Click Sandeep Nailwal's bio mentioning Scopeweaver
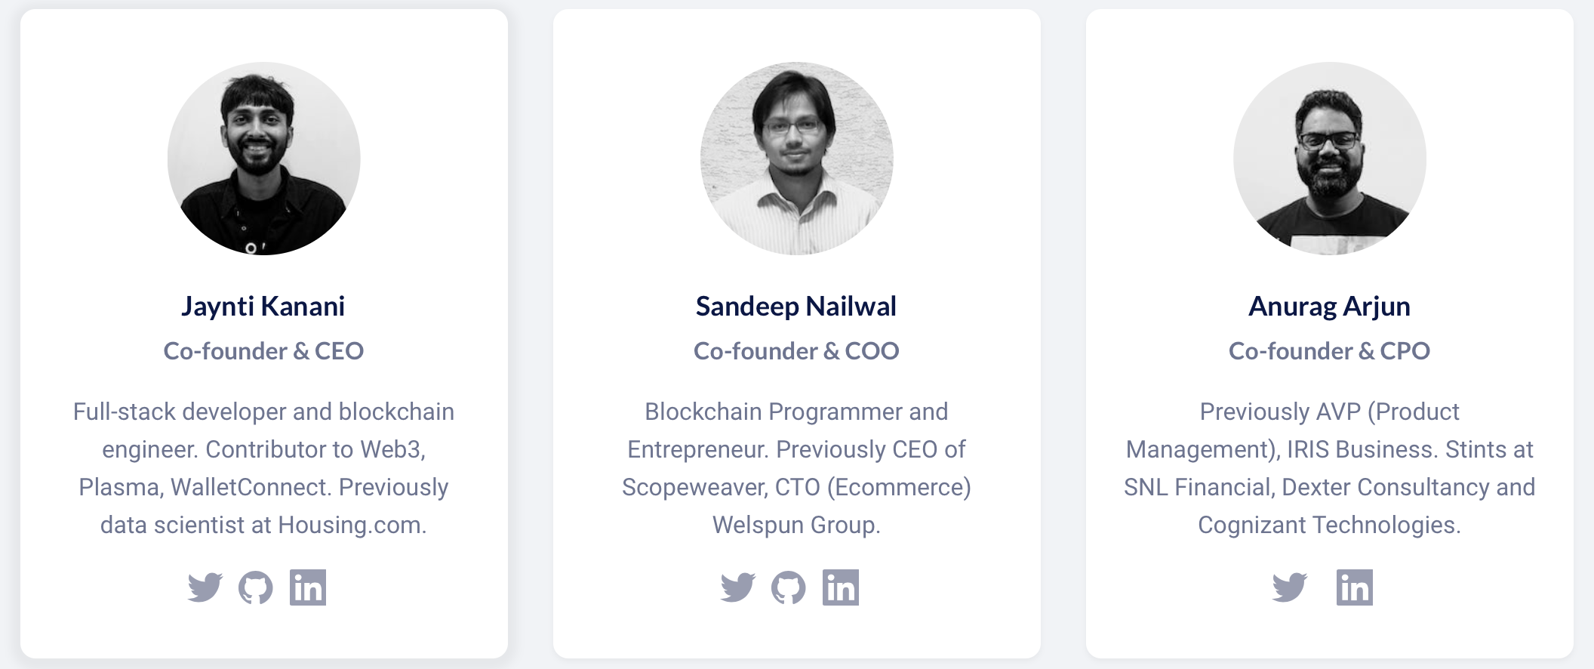This screenshot has width=1594, height=669. coord(796,468)
